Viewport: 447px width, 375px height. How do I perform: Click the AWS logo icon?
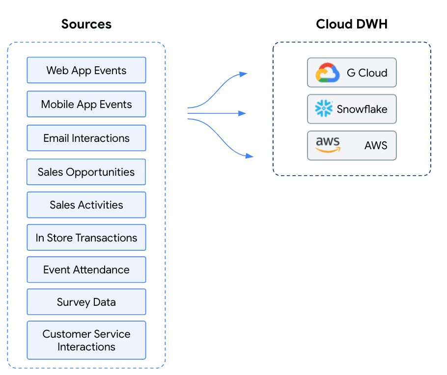click(328, 145)
